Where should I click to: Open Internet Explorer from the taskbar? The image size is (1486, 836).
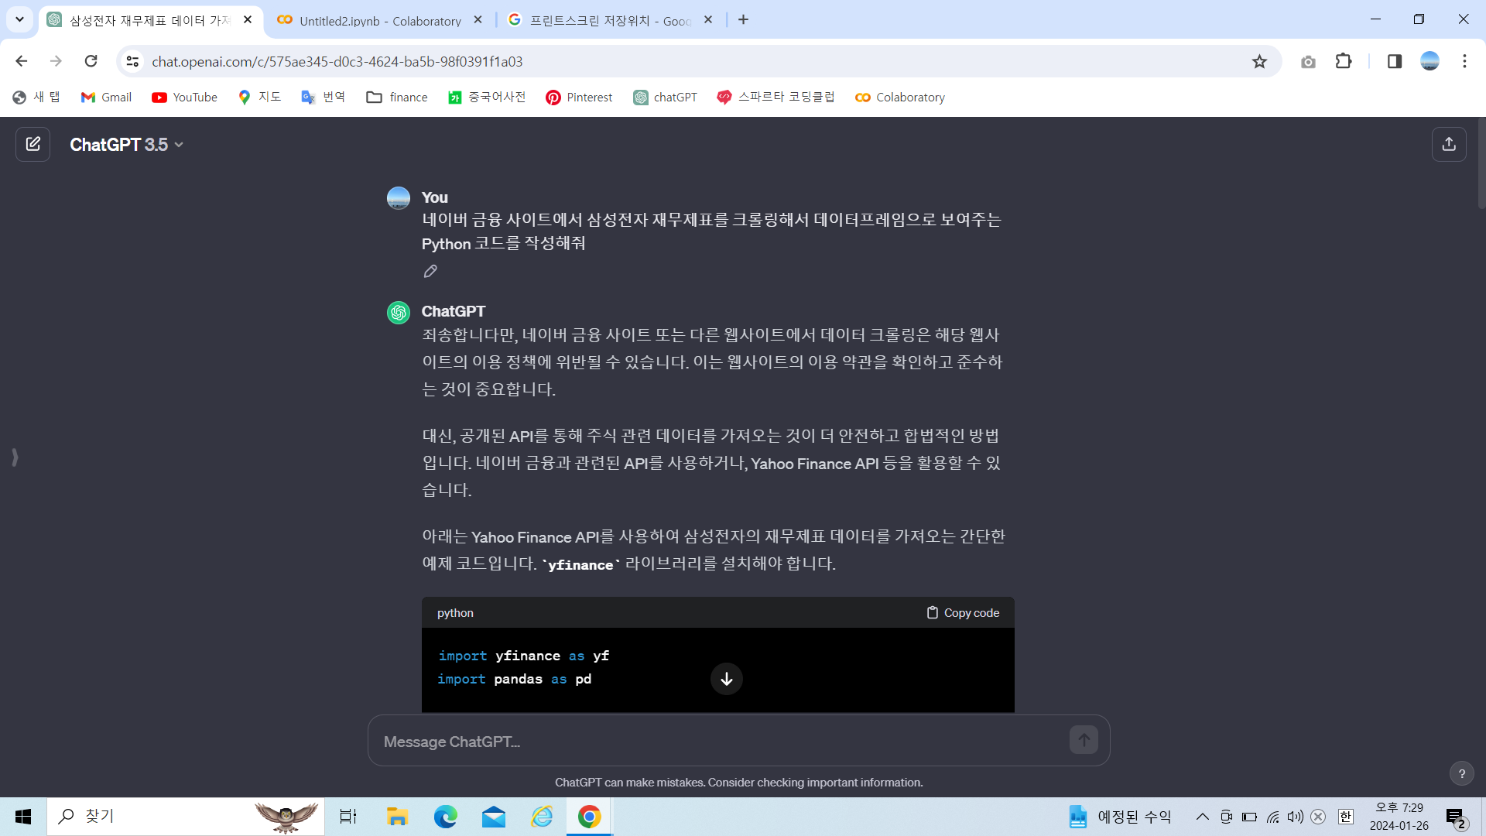click(542, 817)
